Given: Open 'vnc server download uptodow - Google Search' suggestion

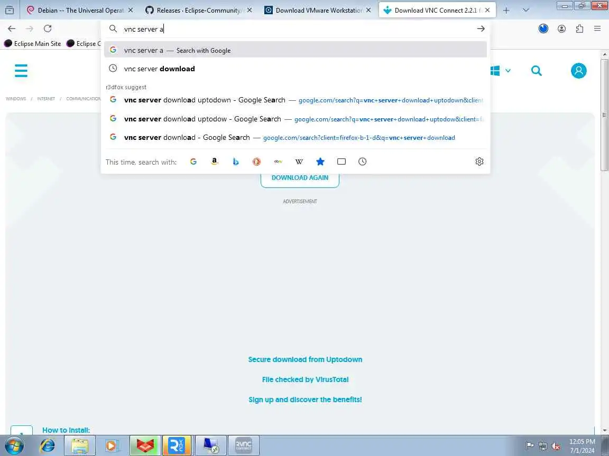Looking at the screenshot, I should click(295, 119).
